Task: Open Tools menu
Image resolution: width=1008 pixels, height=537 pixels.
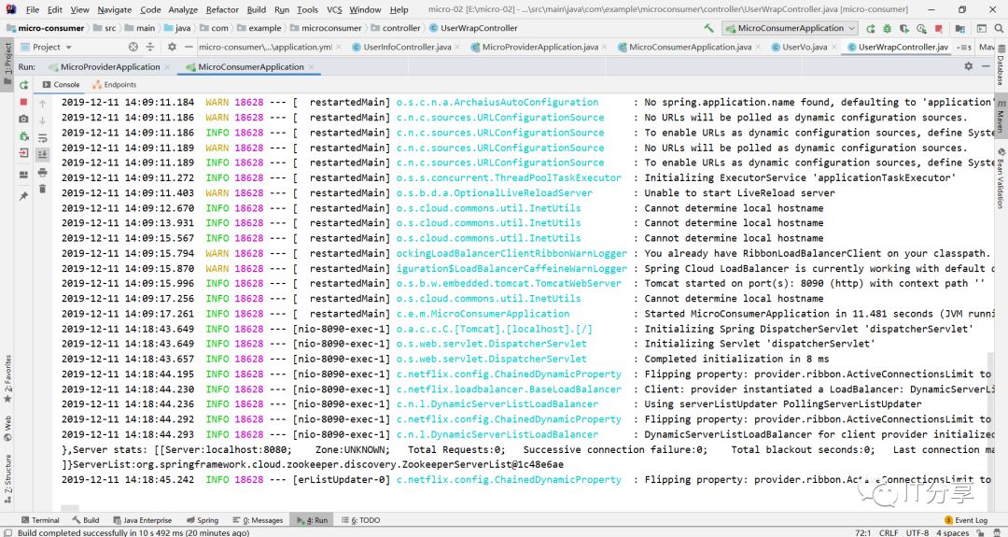Action: click(307, 9)
